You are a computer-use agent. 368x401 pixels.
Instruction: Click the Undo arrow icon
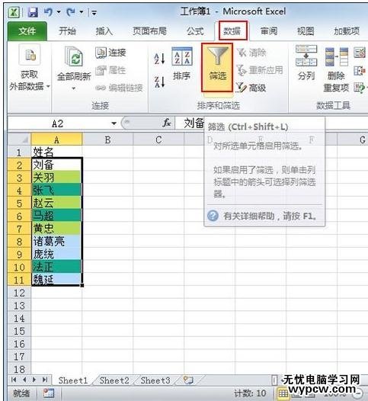coord(49,11)
